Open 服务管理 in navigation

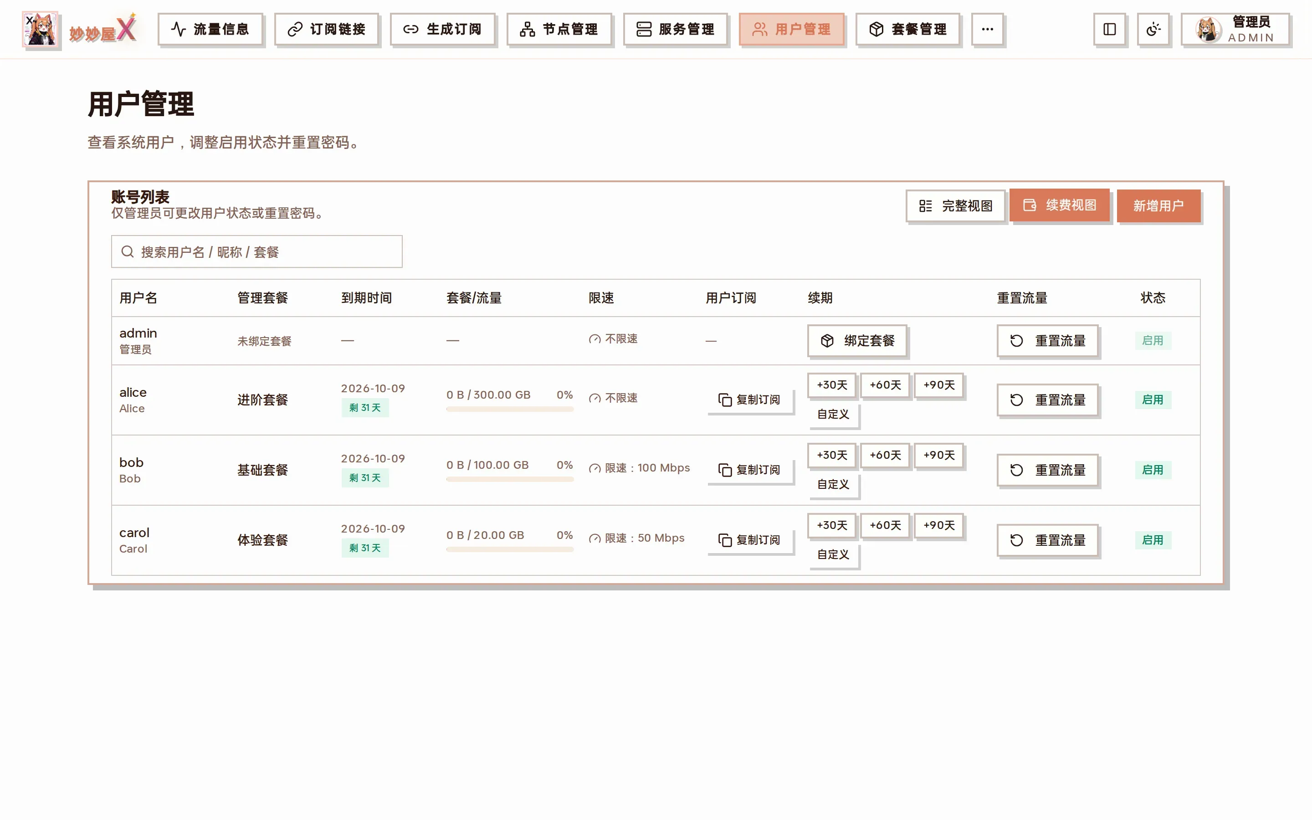click(676, 29)
